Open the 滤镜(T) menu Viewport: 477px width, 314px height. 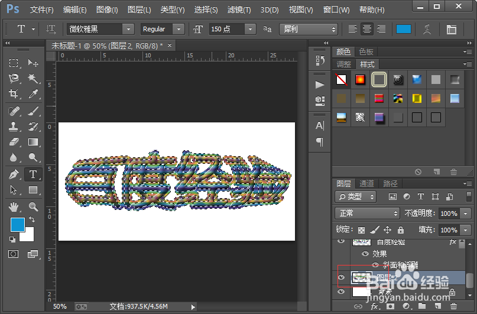point(239,9)
